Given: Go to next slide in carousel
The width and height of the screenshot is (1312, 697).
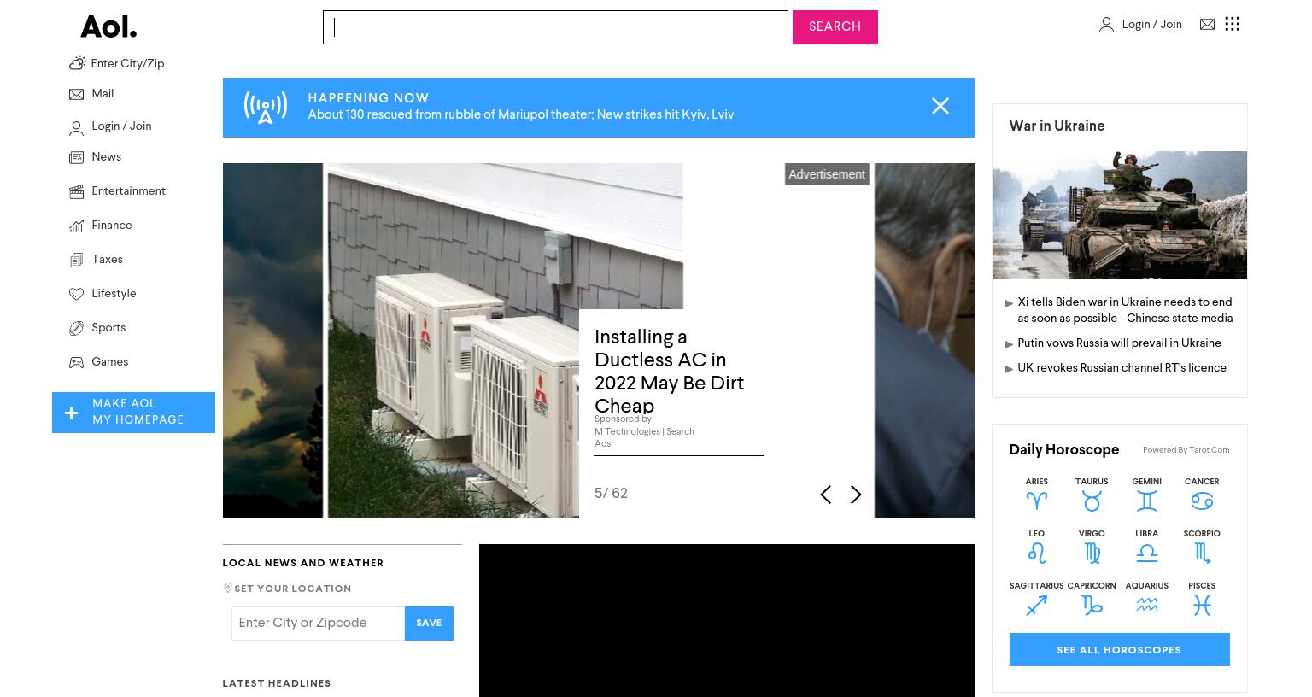Looking at the screenshot, I should (856, 495).
